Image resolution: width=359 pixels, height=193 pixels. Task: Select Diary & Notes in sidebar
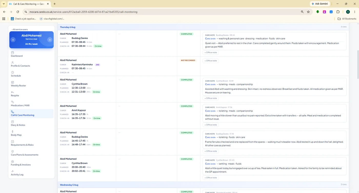click(x=18, y=125)
